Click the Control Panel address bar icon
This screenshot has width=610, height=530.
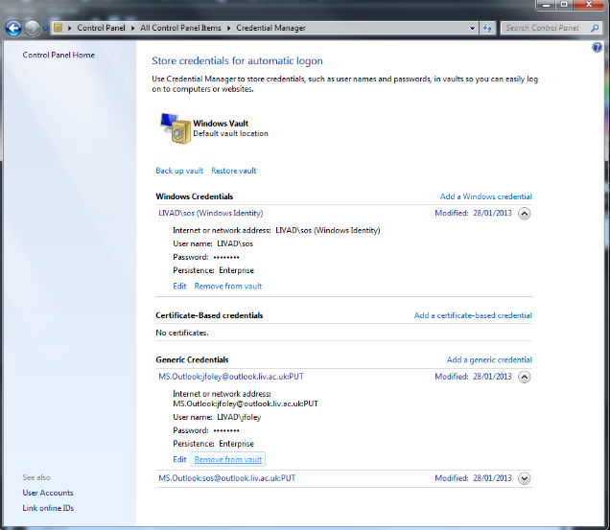pyautogui.click(x=58, y=28)
